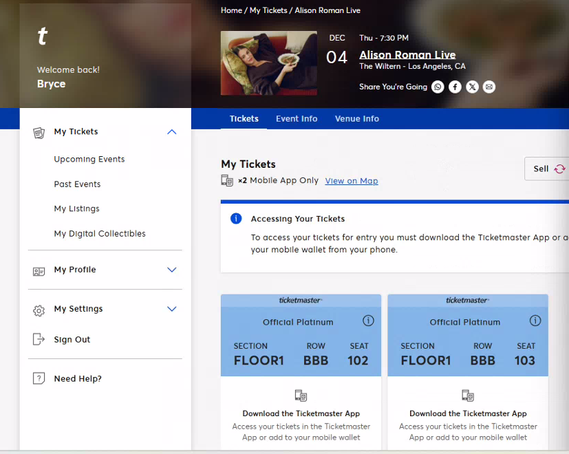
Task: Switch to the Event Info tab
Action: 297,119
